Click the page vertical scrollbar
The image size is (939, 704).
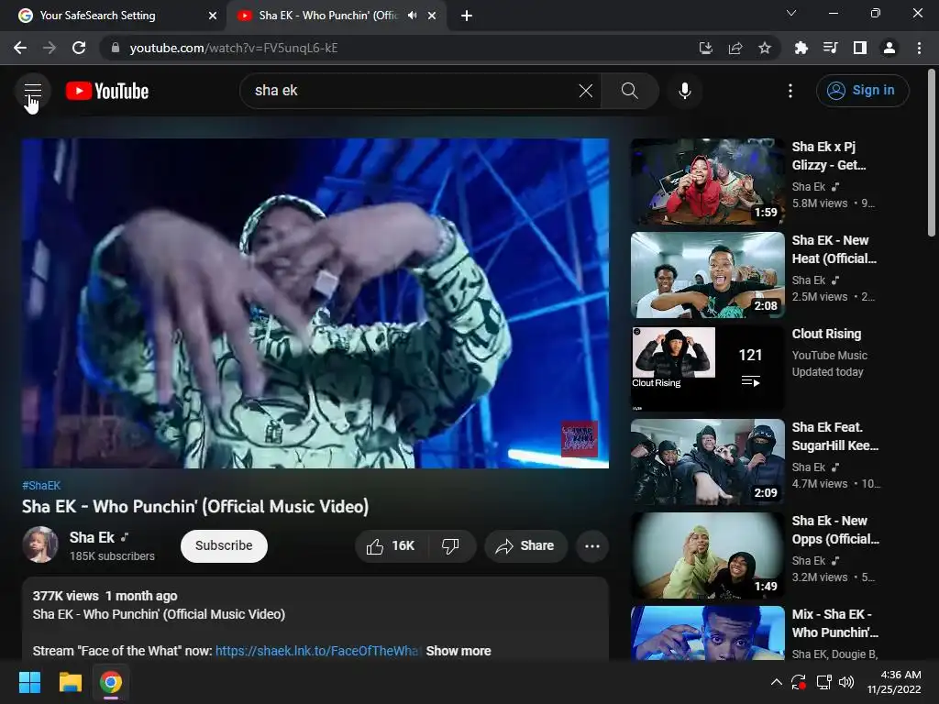point(933,154)
